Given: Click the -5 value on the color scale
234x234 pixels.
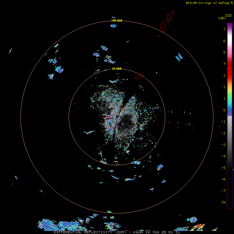Looking at the screenshot, I should tap(223, 168).
